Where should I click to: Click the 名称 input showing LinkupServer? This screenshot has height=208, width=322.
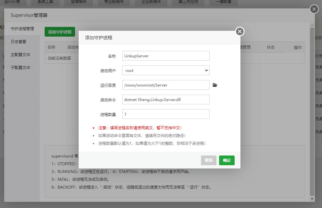[x=166, y=56]
